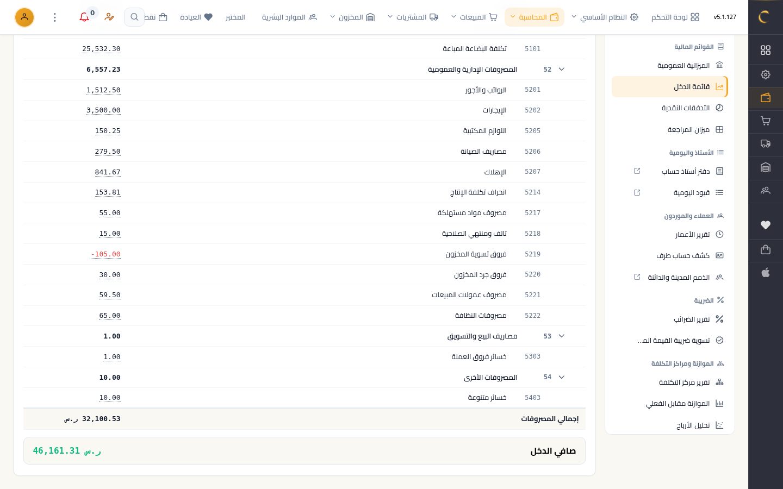The image size is (783, 489).
Task: Open the المبيعات dropdown menu
Action: click(x=474, y=17)
